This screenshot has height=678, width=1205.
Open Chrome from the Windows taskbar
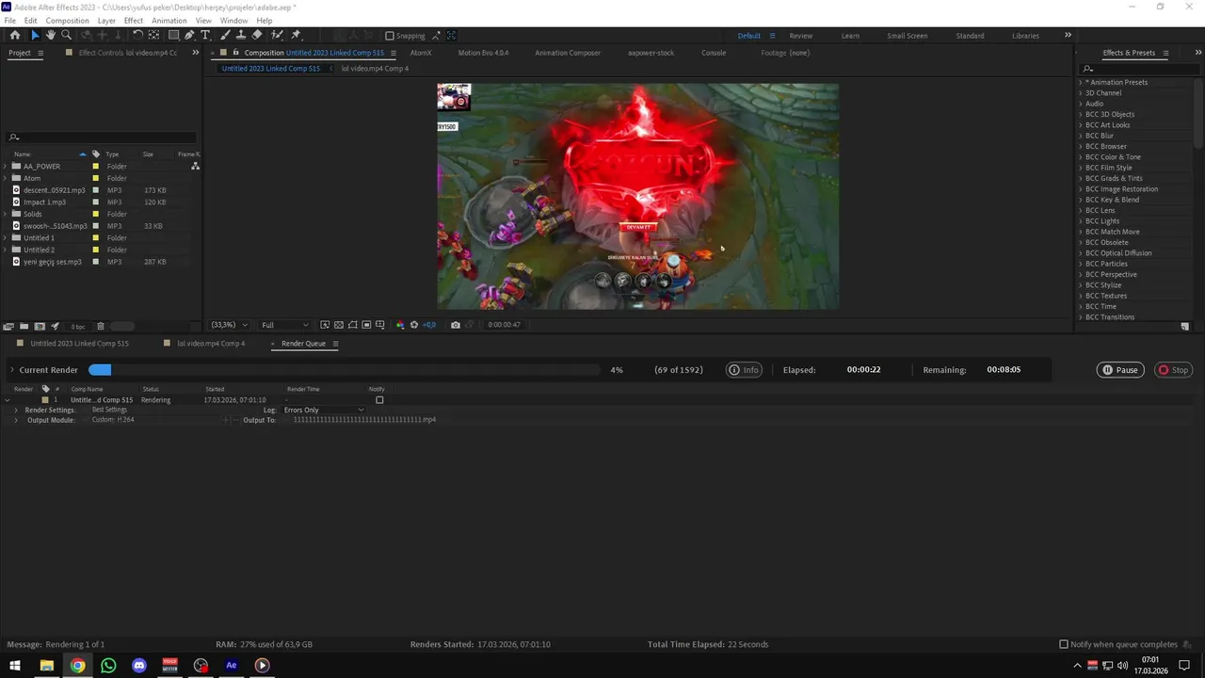click(x=77, y=665)
